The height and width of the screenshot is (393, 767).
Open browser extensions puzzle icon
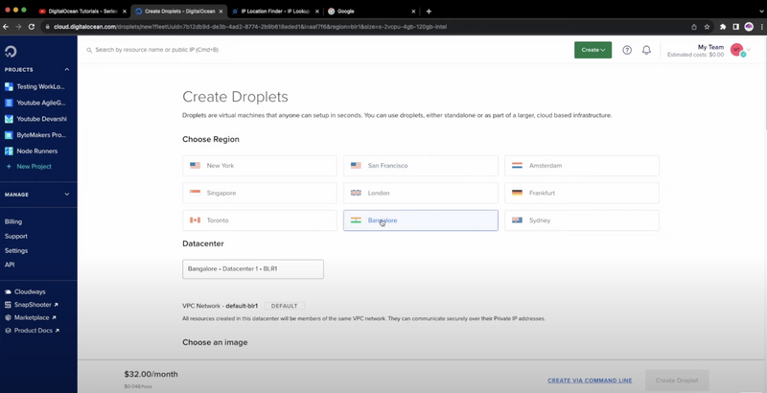[x=723, y=27]
